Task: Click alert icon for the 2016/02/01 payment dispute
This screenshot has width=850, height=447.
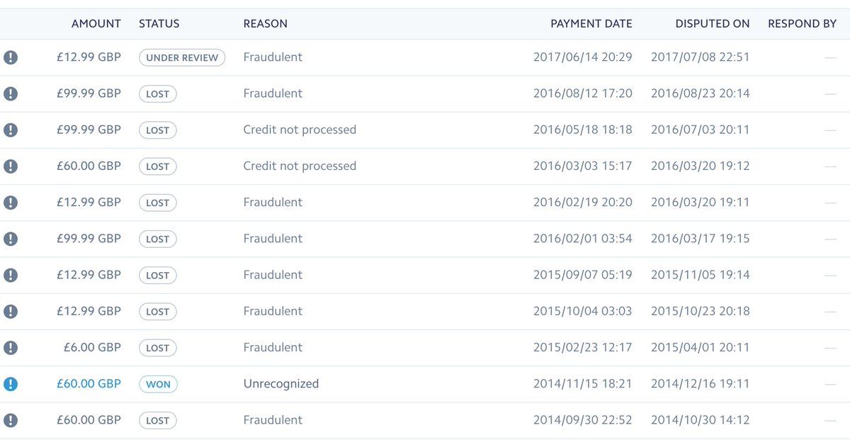Action: click(11, 239)
